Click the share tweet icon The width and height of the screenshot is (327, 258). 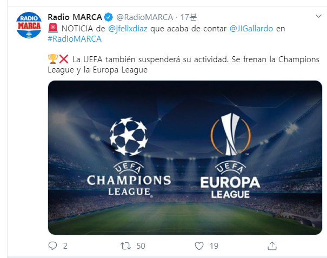(x=271, y=246)
